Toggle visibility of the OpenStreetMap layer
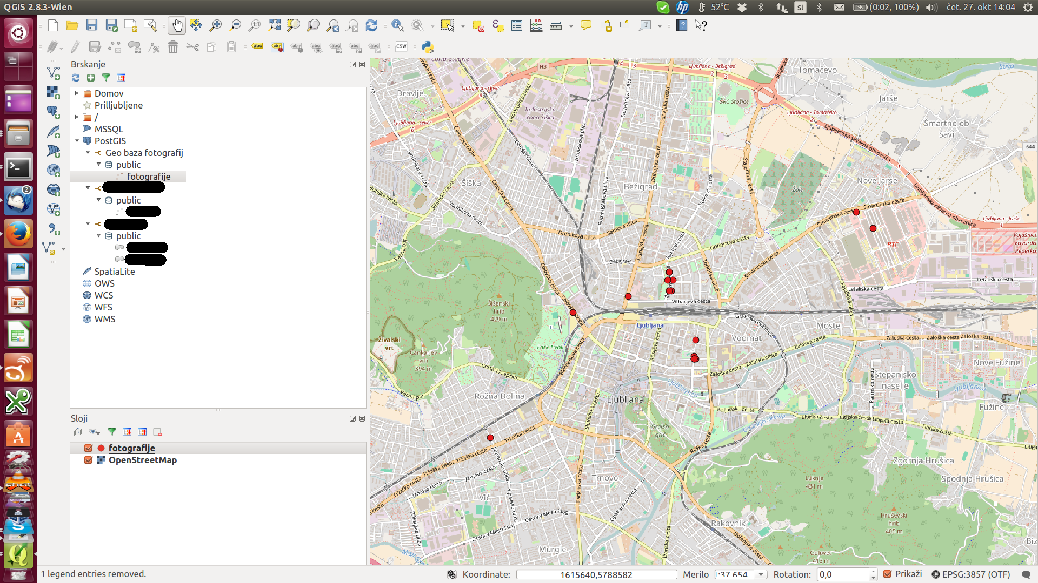 tap(89, 460)
